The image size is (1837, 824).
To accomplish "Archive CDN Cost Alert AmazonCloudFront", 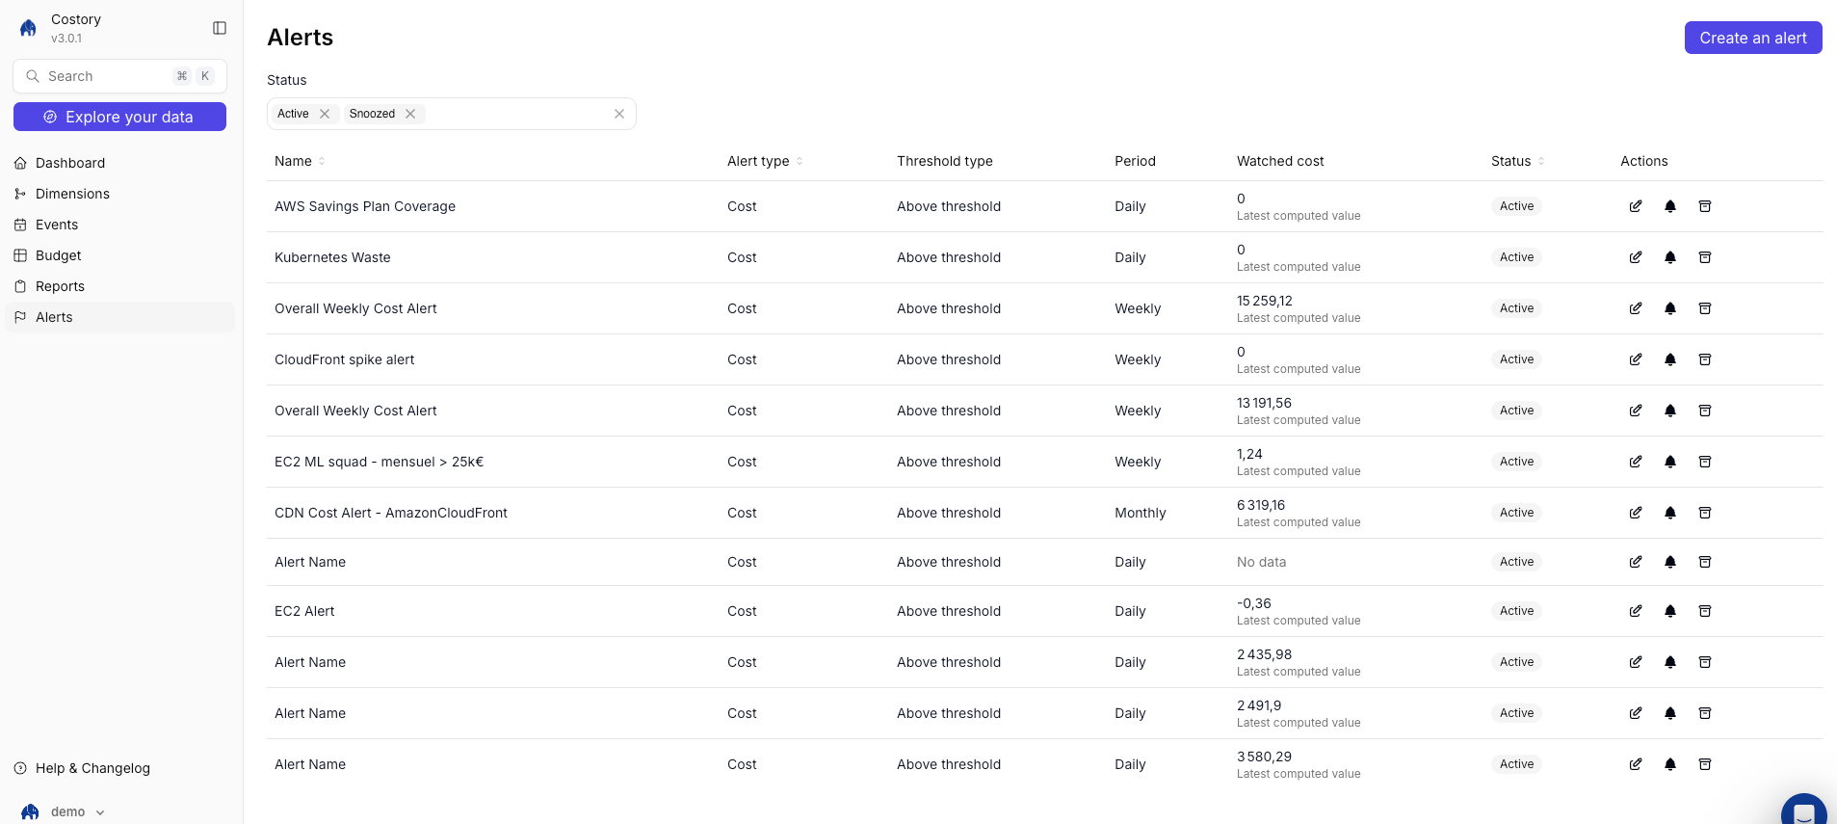I will [x=1705, y=513].
